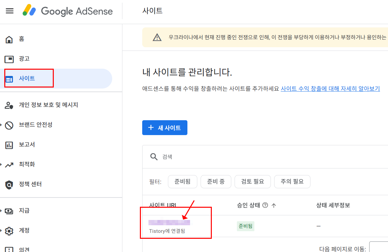This screenshot has height=252, width=388.
Task: Click the 새 사이트 button
Action: coord(165,127)
